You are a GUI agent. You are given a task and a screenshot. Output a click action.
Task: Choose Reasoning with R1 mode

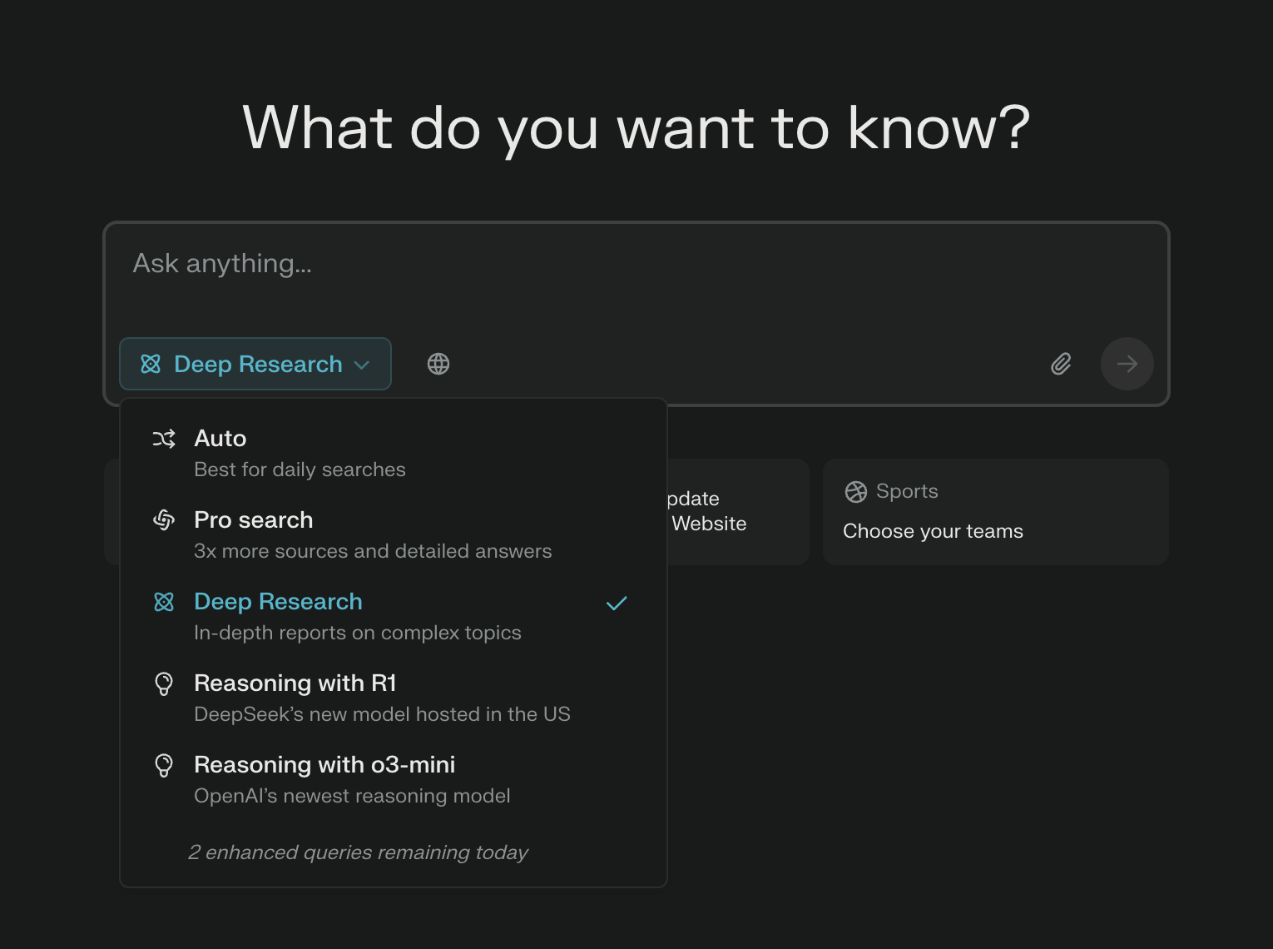point(394,698)
